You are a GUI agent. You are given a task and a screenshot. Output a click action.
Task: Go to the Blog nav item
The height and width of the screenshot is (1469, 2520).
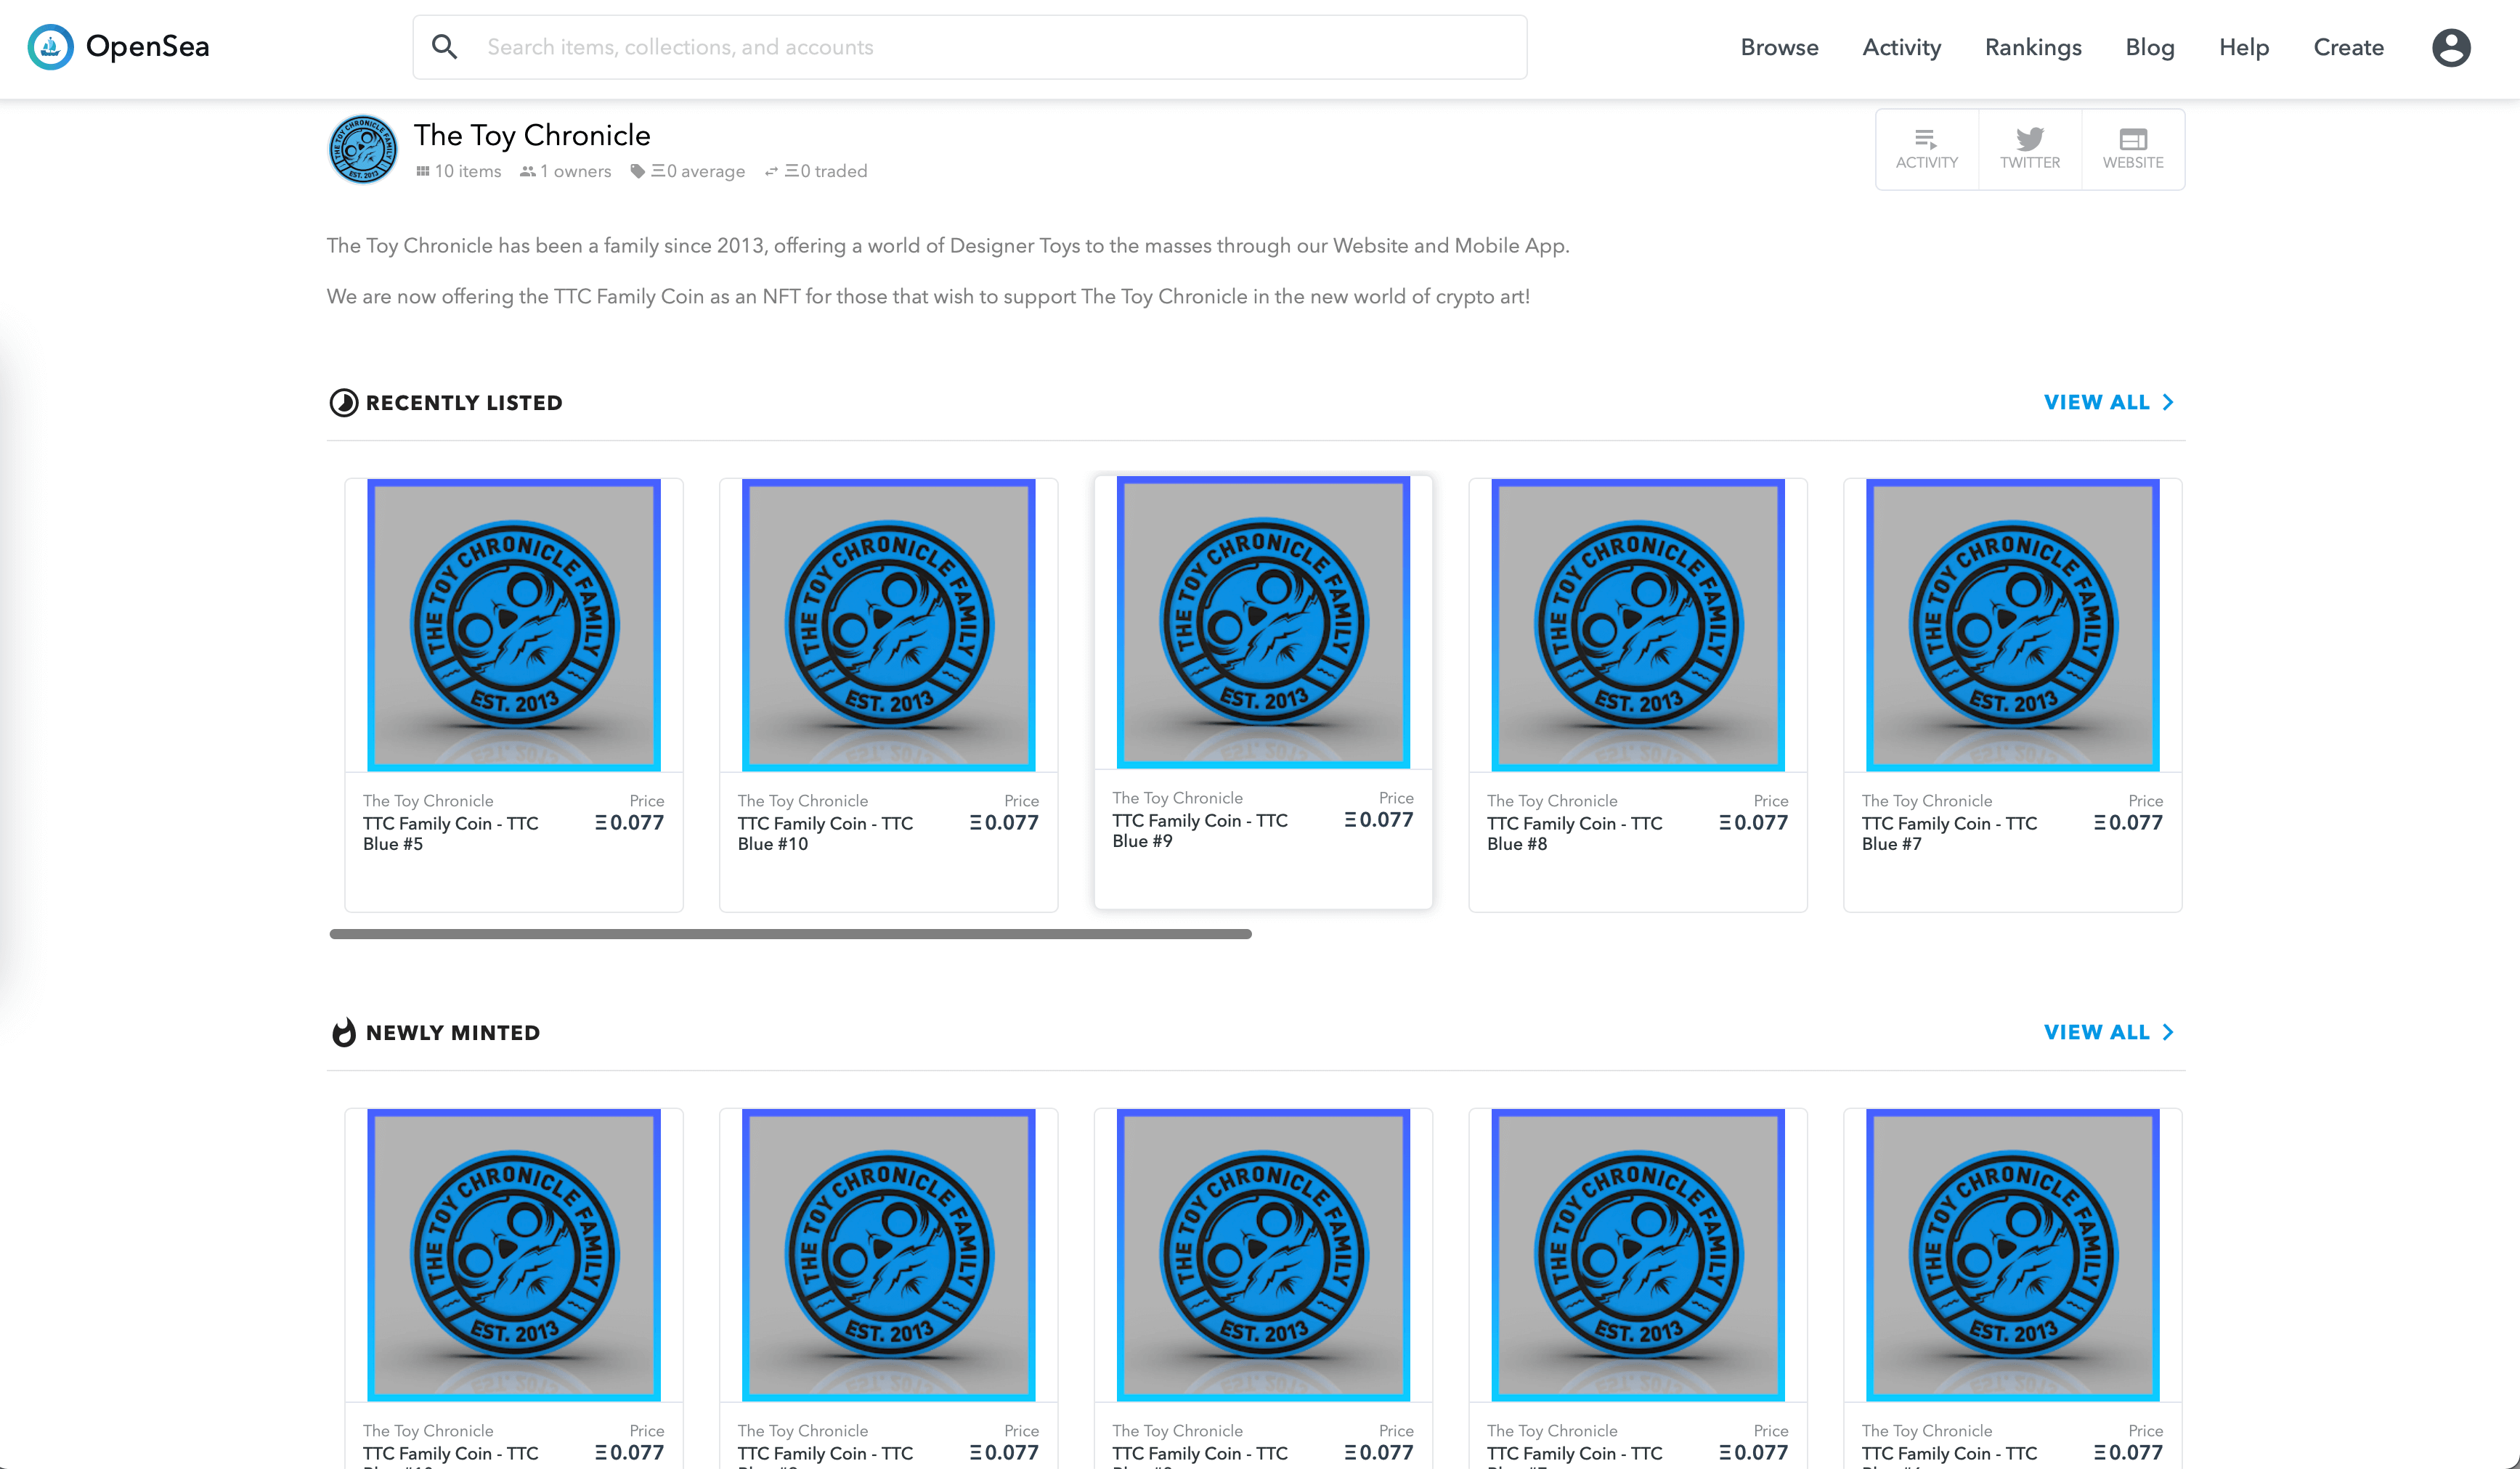pos(2150,47)
